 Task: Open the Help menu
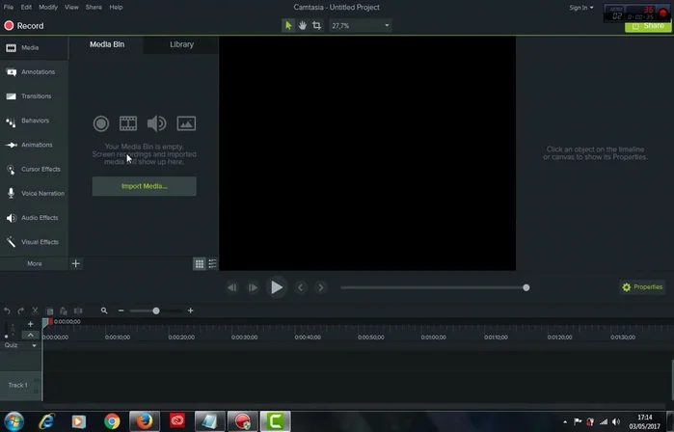tap(116, 8)
